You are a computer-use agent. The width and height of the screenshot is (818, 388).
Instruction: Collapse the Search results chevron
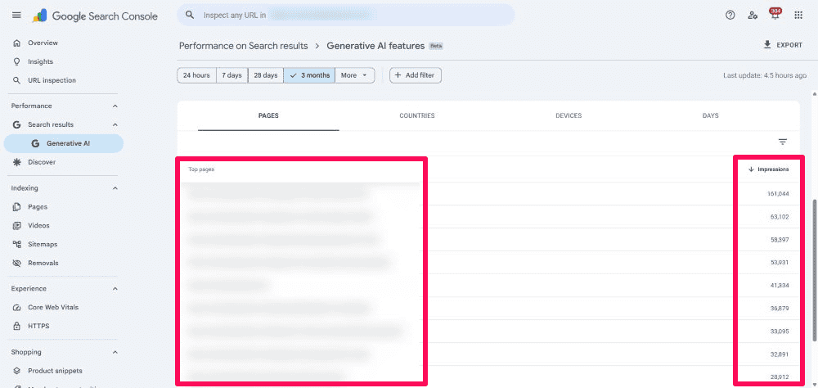tap(115, 124)
